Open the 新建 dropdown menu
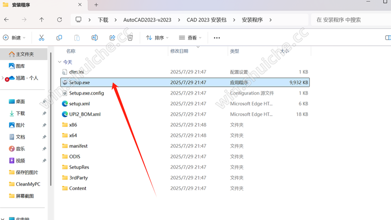Screen dimensions: 391x220 click(14, 38)
